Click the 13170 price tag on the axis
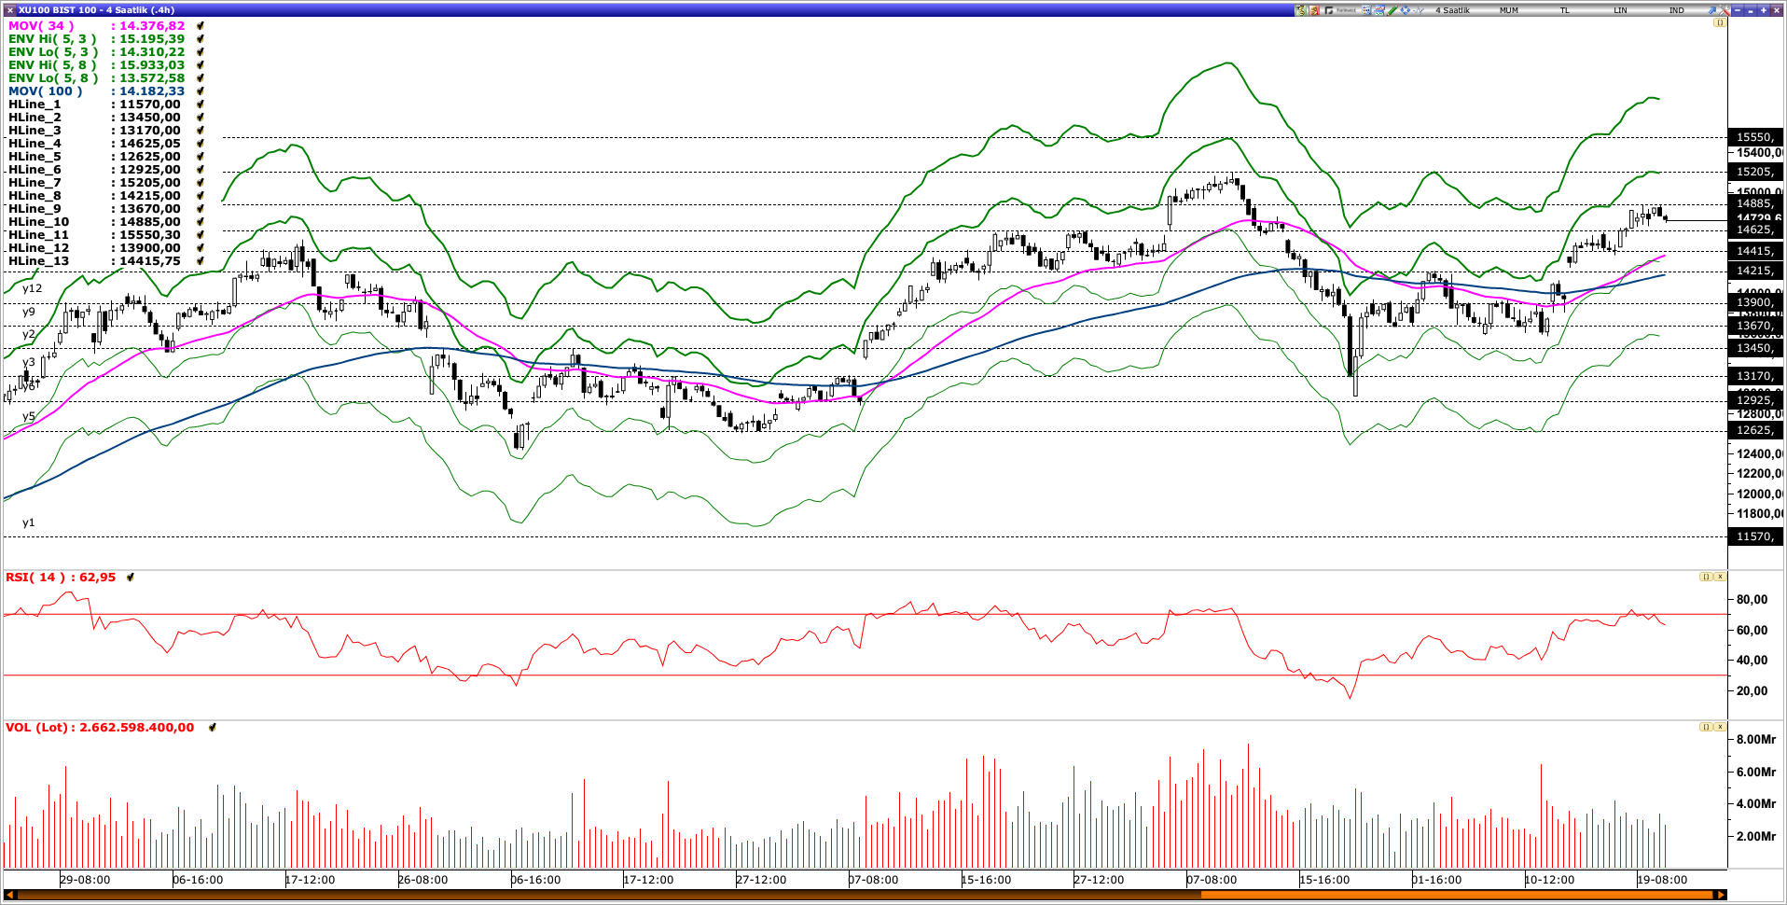Viewport: 1787px width, 905px height. click(x=1754, y=376)
